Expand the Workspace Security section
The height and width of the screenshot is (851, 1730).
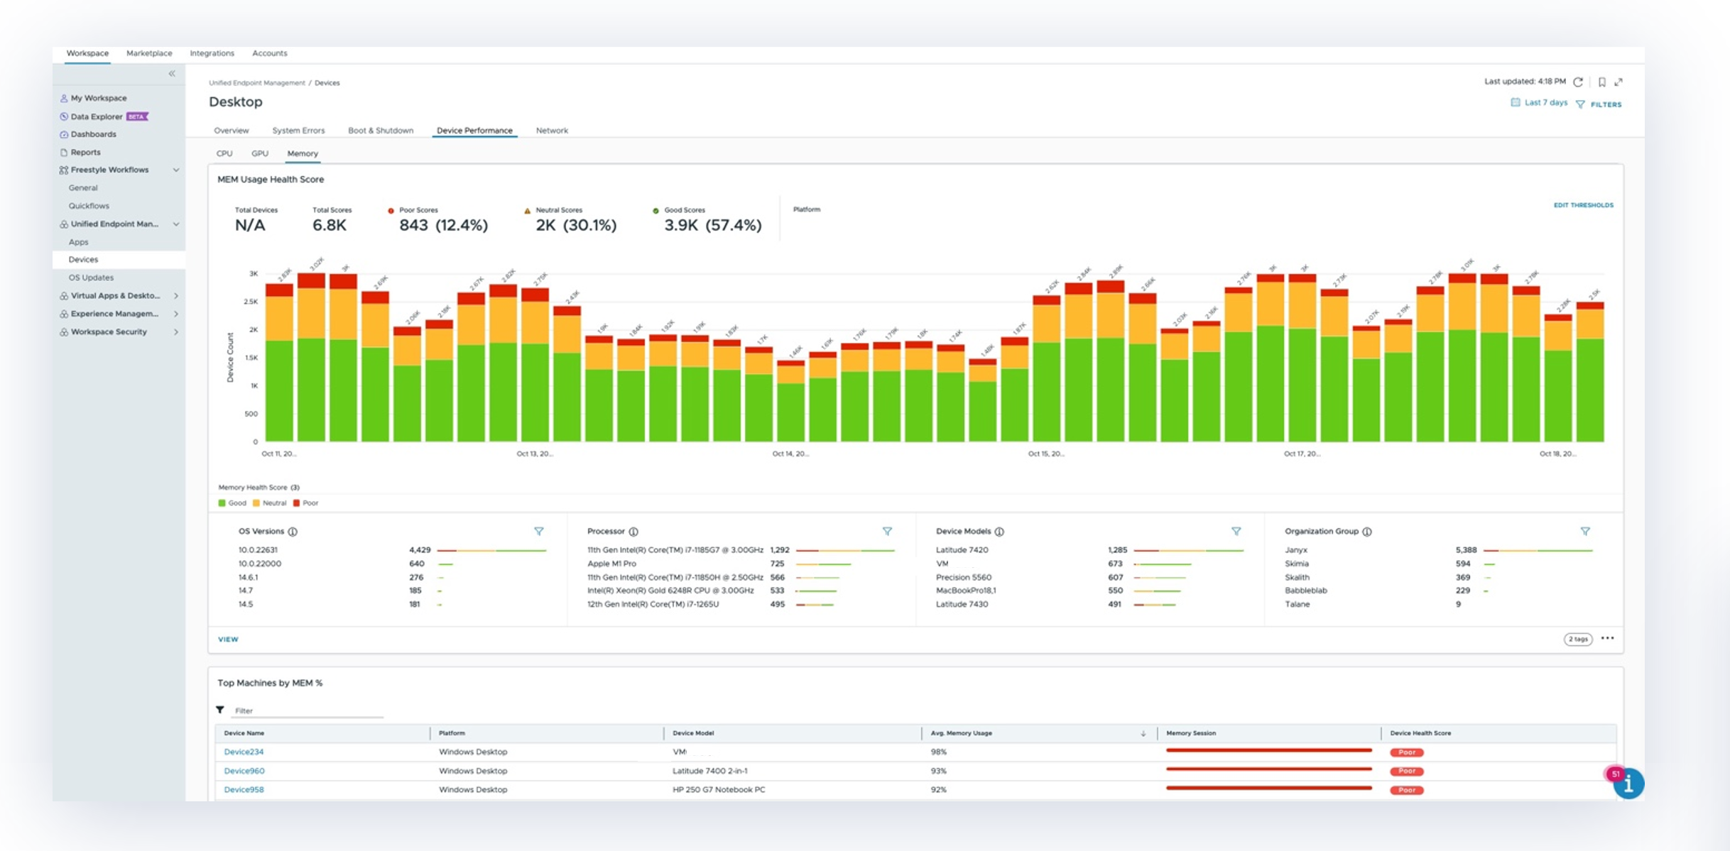(x=176, y=331)
